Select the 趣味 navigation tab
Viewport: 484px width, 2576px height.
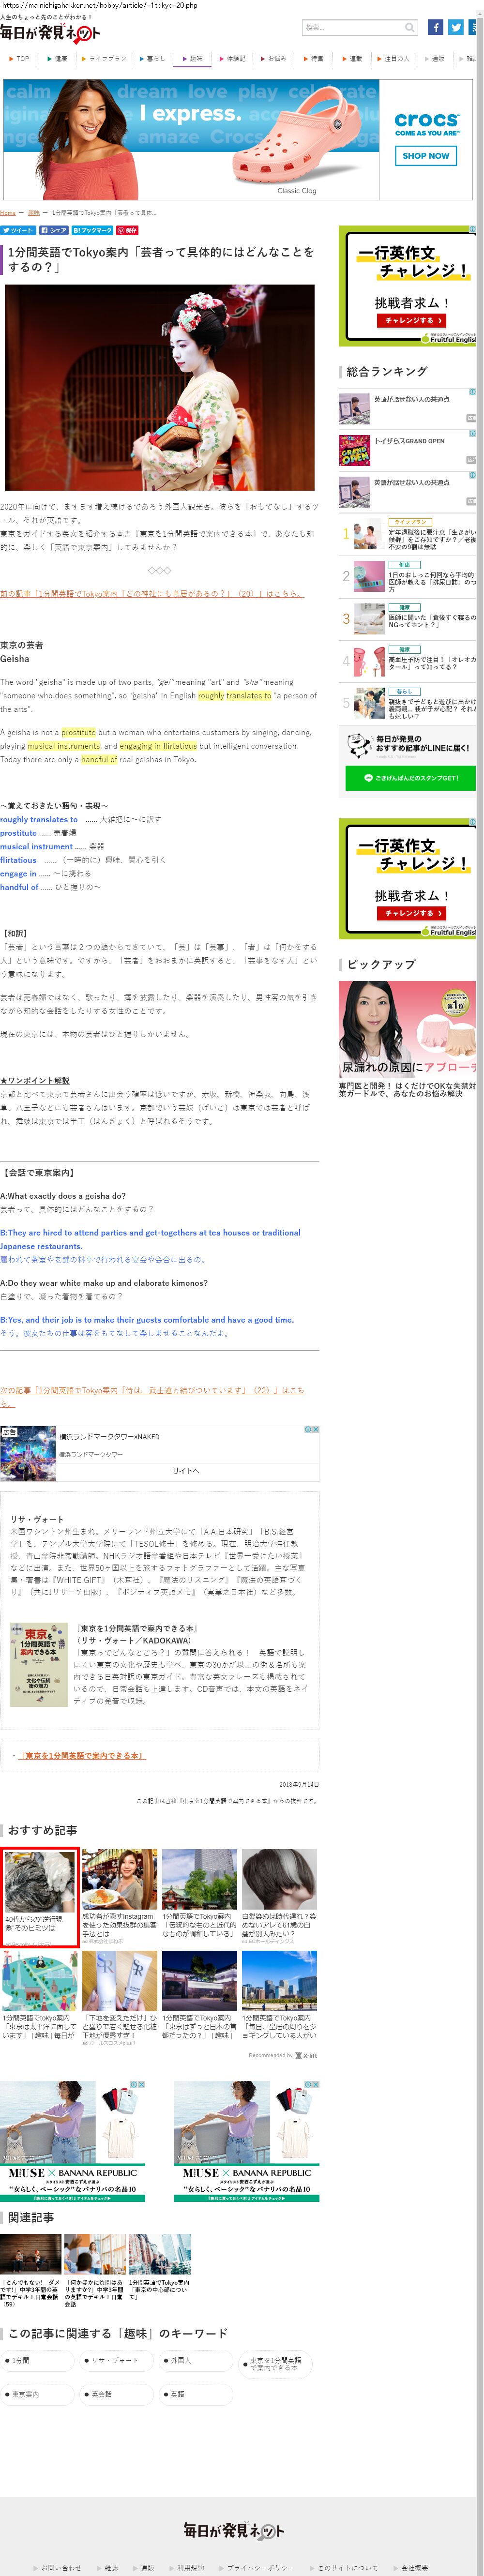[192, 59]
